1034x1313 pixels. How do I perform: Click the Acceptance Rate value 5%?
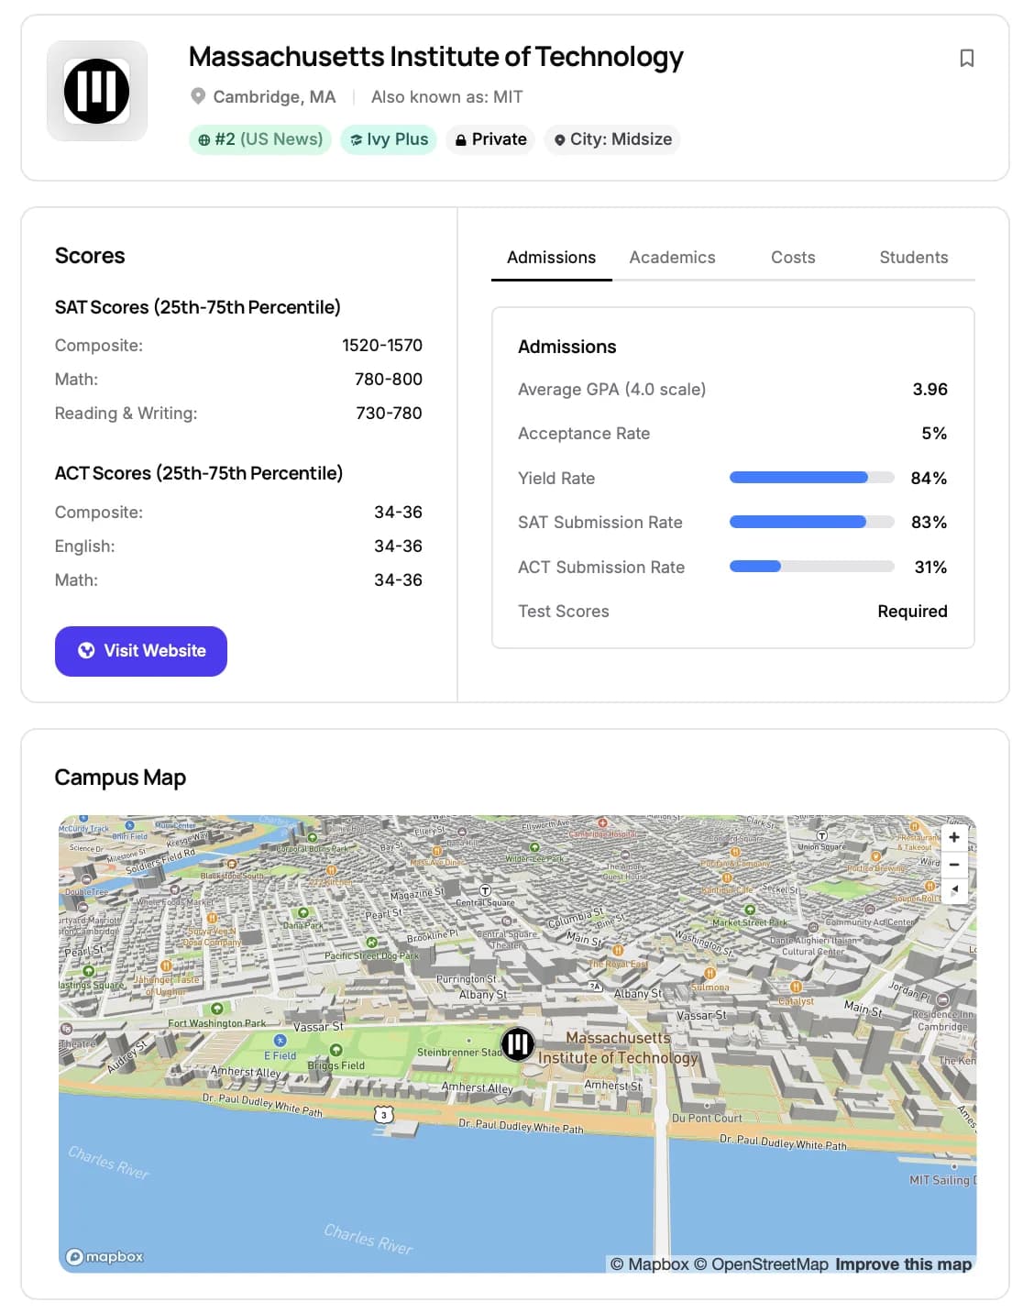click(934, 434)
